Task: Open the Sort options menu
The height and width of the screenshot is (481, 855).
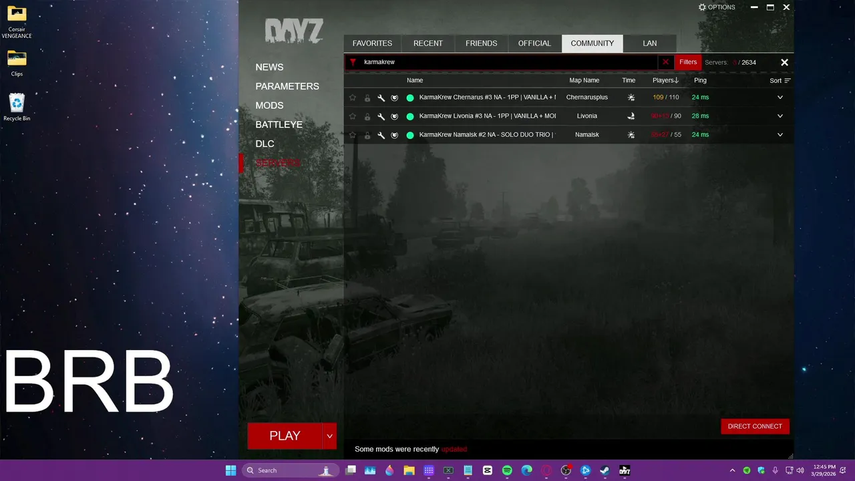Action: click(x=780, y=81)
